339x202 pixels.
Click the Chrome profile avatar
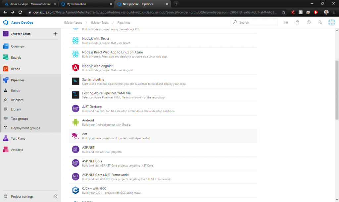pyautogui.click(x=326, y=12)
